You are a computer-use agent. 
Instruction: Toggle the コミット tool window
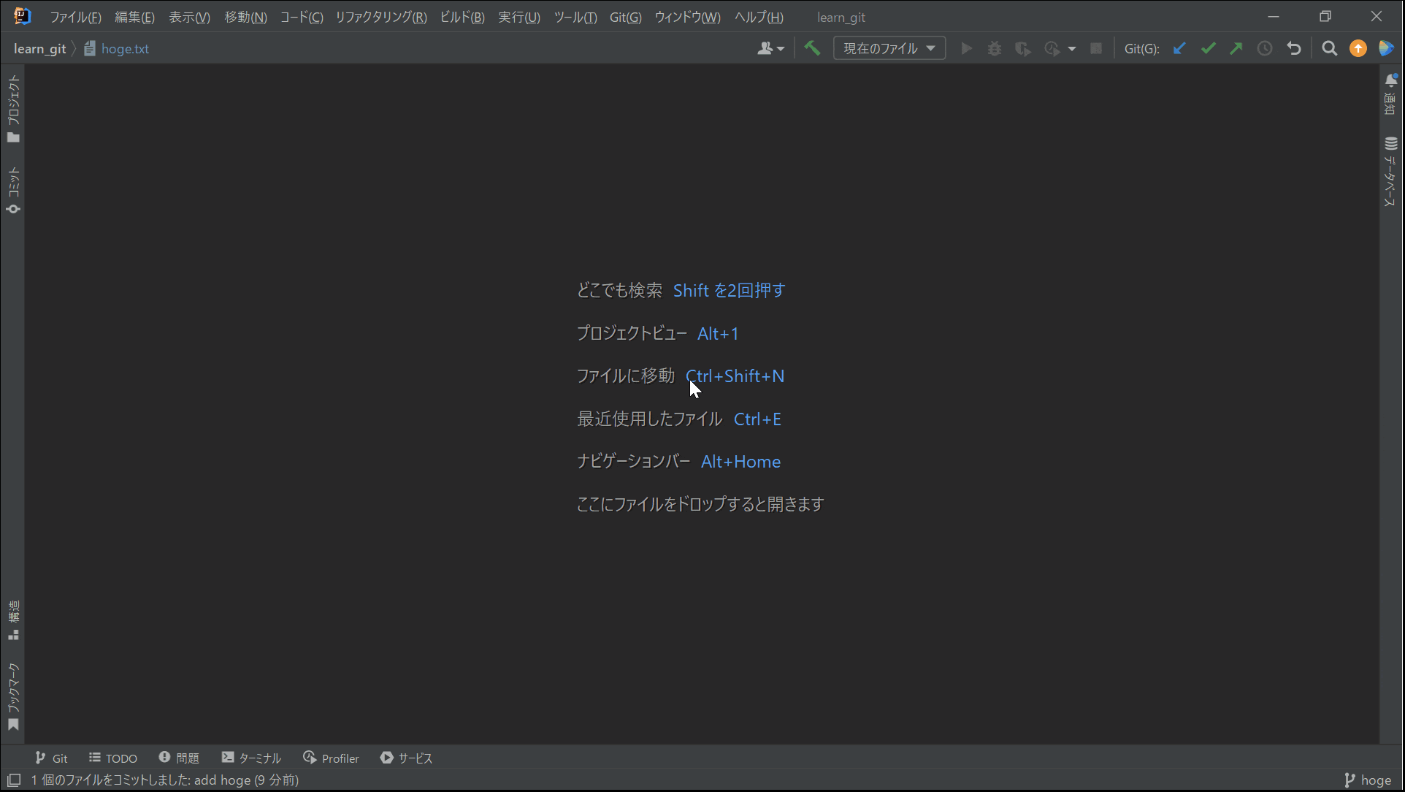13,186
